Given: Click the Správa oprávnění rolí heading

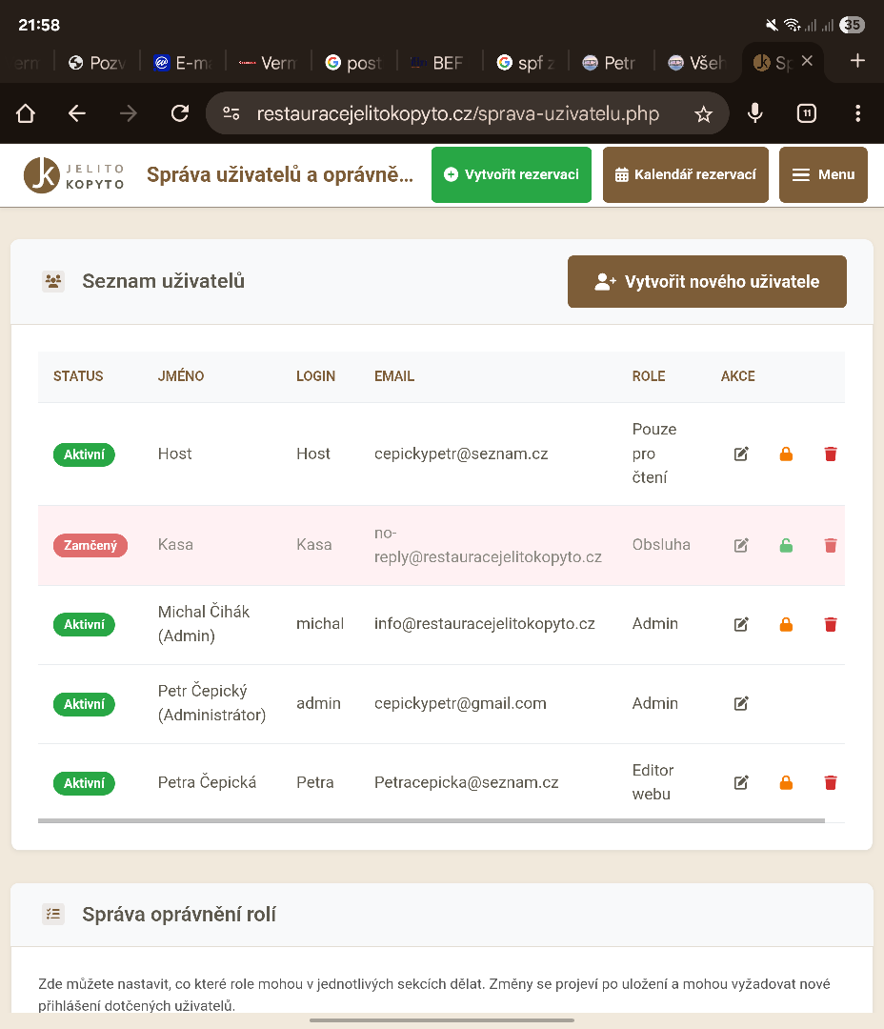Looking at the screenshot, I should 178,914.
